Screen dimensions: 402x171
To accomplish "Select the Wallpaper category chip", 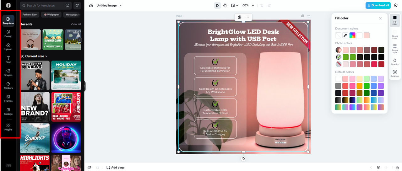I will pyautogui.click(x=52, y=15).
